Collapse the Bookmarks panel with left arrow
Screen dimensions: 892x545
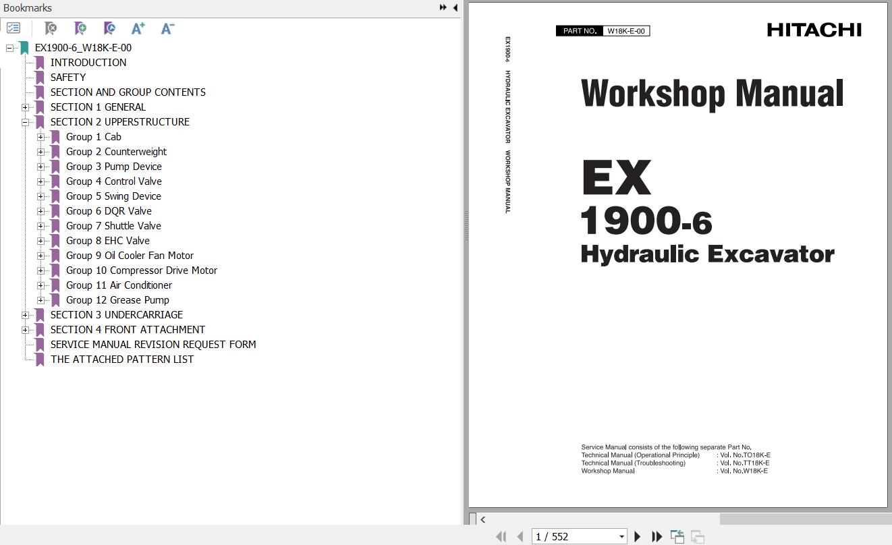click(x=455, y=7)
